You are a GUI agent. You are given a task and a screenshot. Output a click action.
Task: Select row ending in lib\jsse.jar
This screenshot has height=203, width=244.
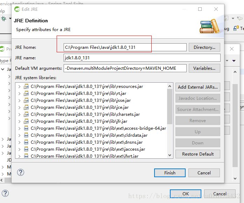pos(81,100)
